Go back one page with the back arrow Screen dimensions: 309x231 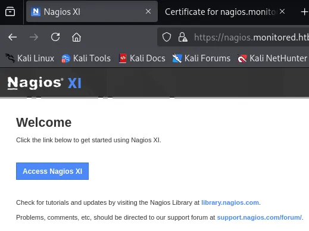click(x=13, y=37)
